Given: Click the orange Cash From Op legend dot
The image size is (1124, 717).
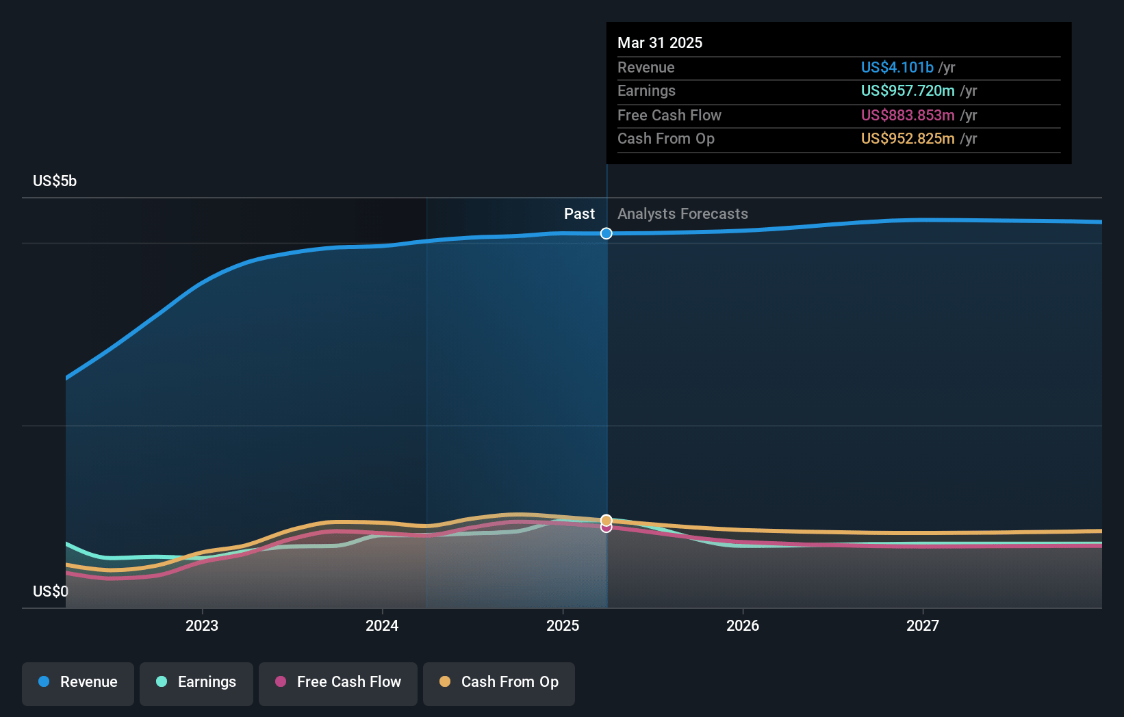Looking at the screenshot, I should click(445, 681).
